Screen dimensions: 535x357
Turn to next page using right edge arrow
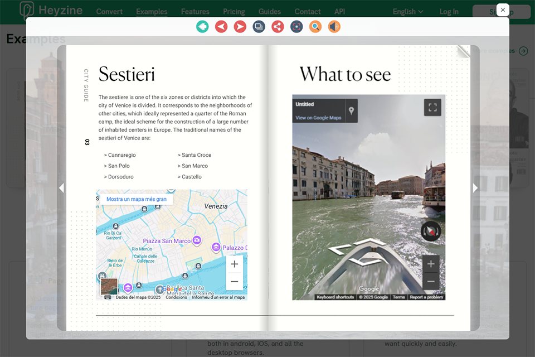(475, 188)
